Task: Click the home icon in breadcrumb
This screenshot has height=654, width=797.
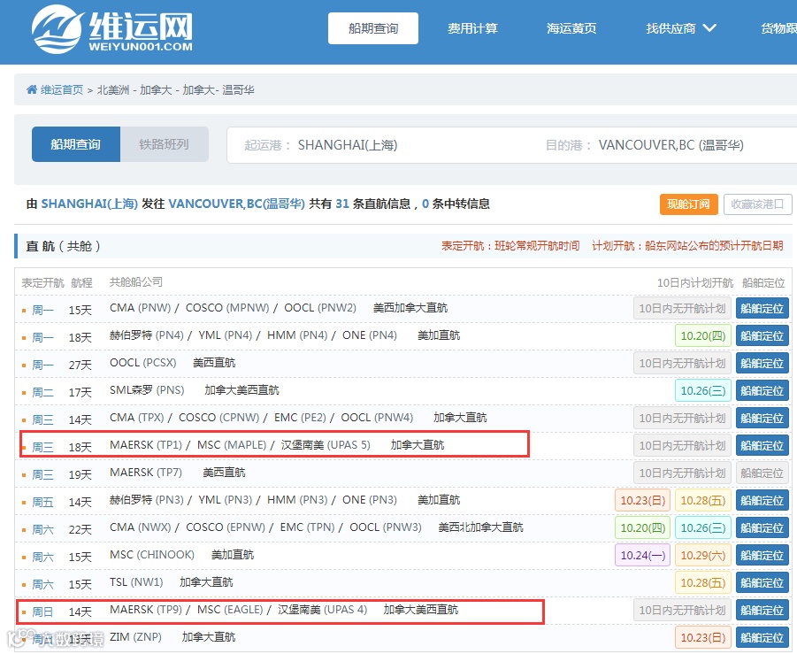Action: tap(32, 90)
